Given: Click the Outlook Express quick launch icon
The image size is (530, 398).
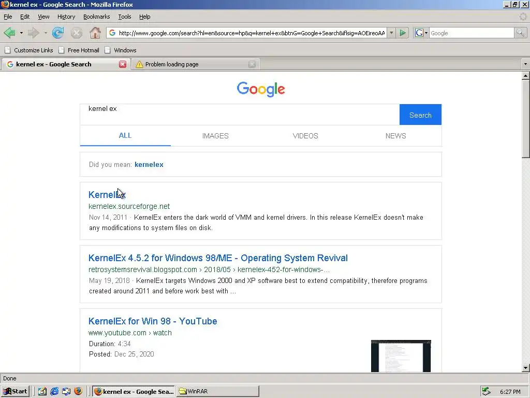Looking at the screenshot, I should (66, 391).
